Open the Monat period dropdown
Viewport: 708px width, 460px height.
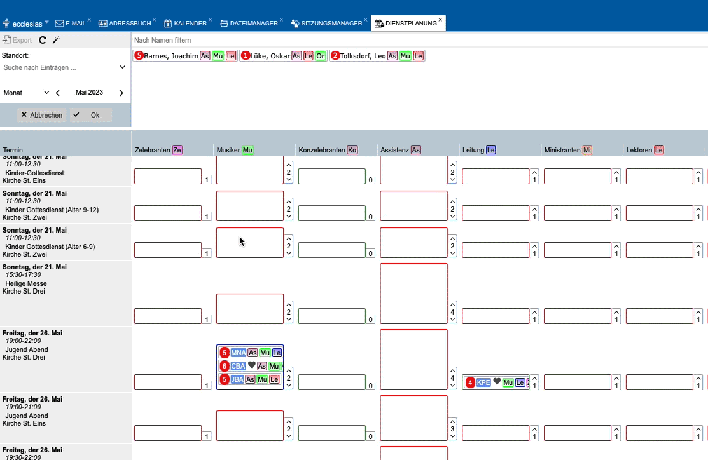(46, 93)
